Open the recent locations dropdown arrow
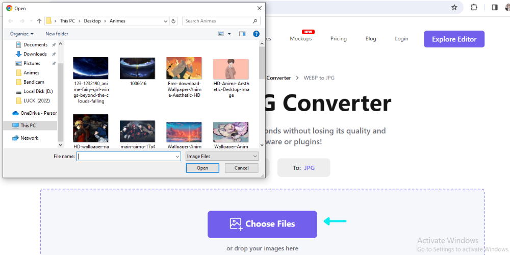Viewport: 510px width, 255px height. coord(31,21)
